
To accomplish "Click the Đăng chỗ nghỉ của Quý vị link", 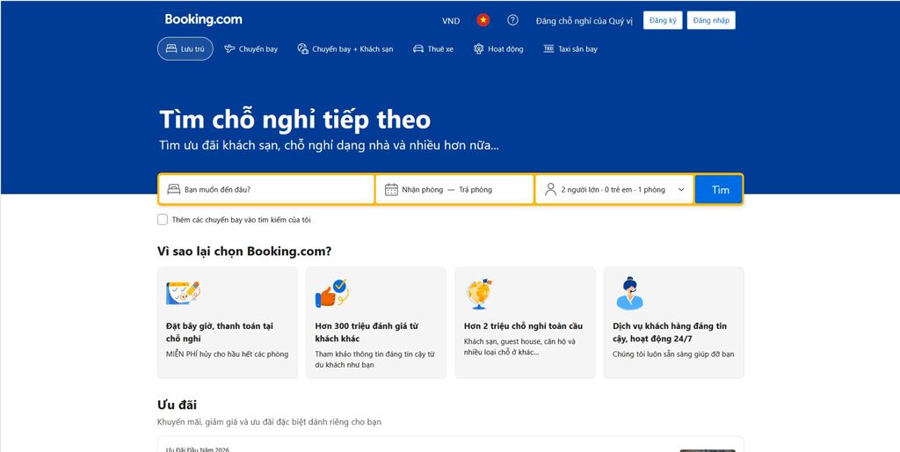I will 584,20.
